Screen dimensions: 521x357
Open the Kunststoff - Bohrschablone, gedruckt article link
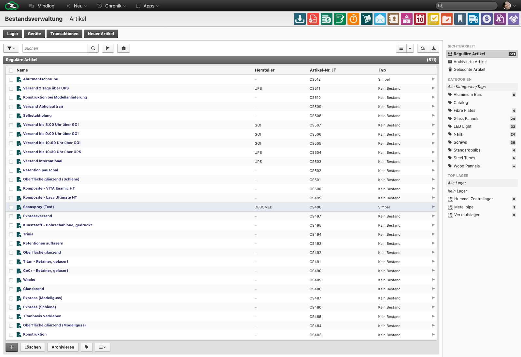tap(57, 225)
